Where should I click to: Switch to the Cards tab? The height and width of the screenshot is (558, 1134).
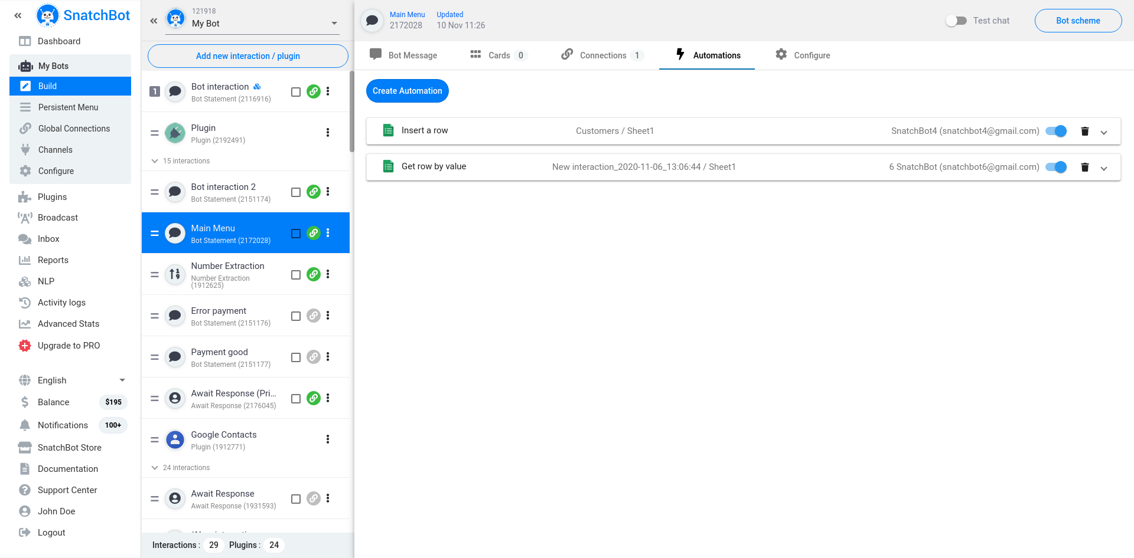(x=498, y=55)
